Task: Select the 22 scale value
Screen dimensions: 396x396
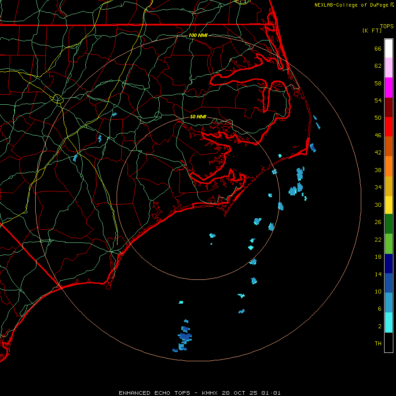Action: tap(378, 239)
